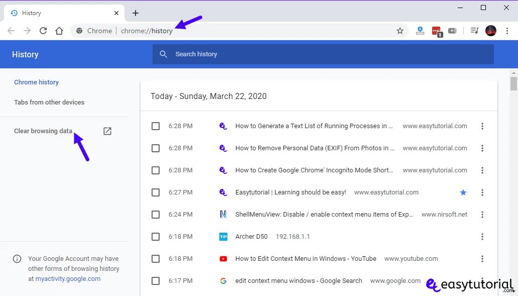
Task: Select the ShellMenuView history entry checkbox
Action: pos(156,215)
